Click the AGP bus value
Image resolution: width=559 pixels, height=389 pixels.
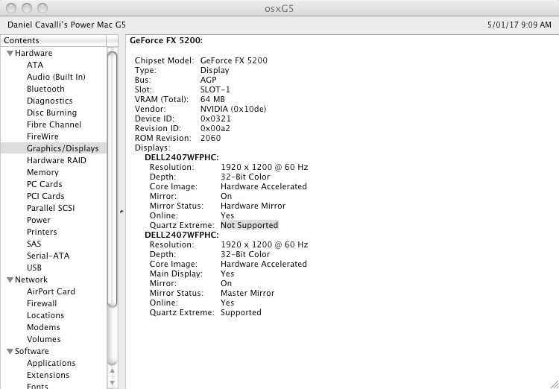click(209, 80)
